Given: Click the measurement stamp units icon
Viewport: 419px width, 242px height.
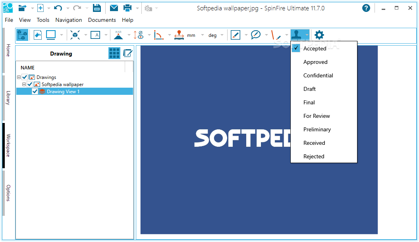Looking at the screenshot, I should (179, 35).
